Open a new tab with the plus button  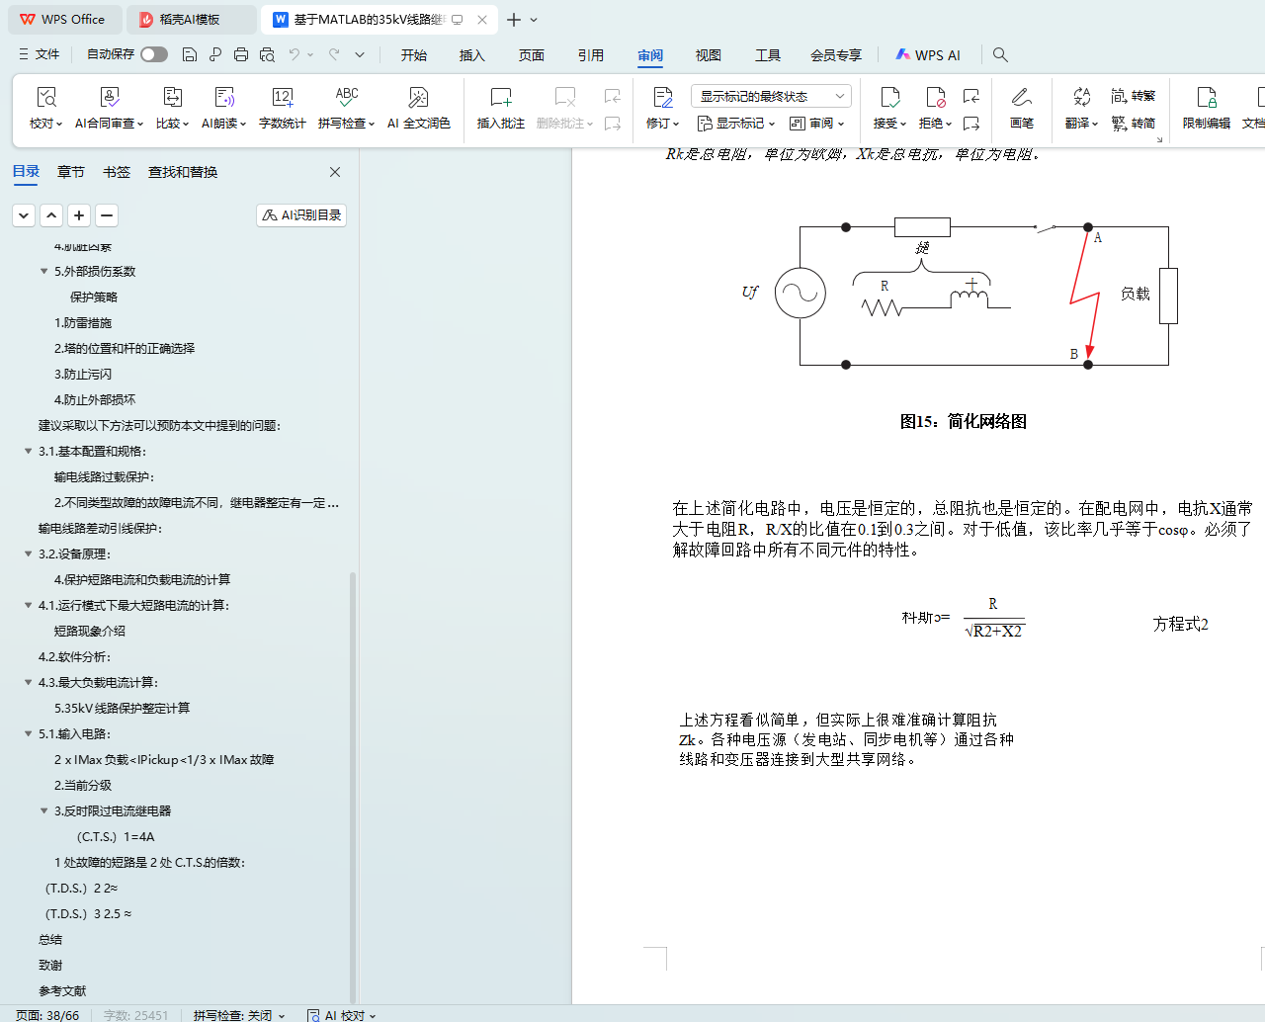(514, 20)
